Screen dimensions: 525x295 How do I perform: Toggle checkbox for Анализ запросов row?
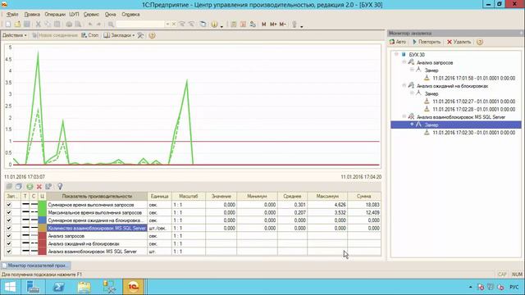click(x=9, y=236)
